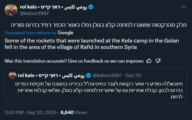Click the verified badge in the quoted tweet
Image resolution: width=192 pixels, height=120 pixels.
click(x=88, y=75)
